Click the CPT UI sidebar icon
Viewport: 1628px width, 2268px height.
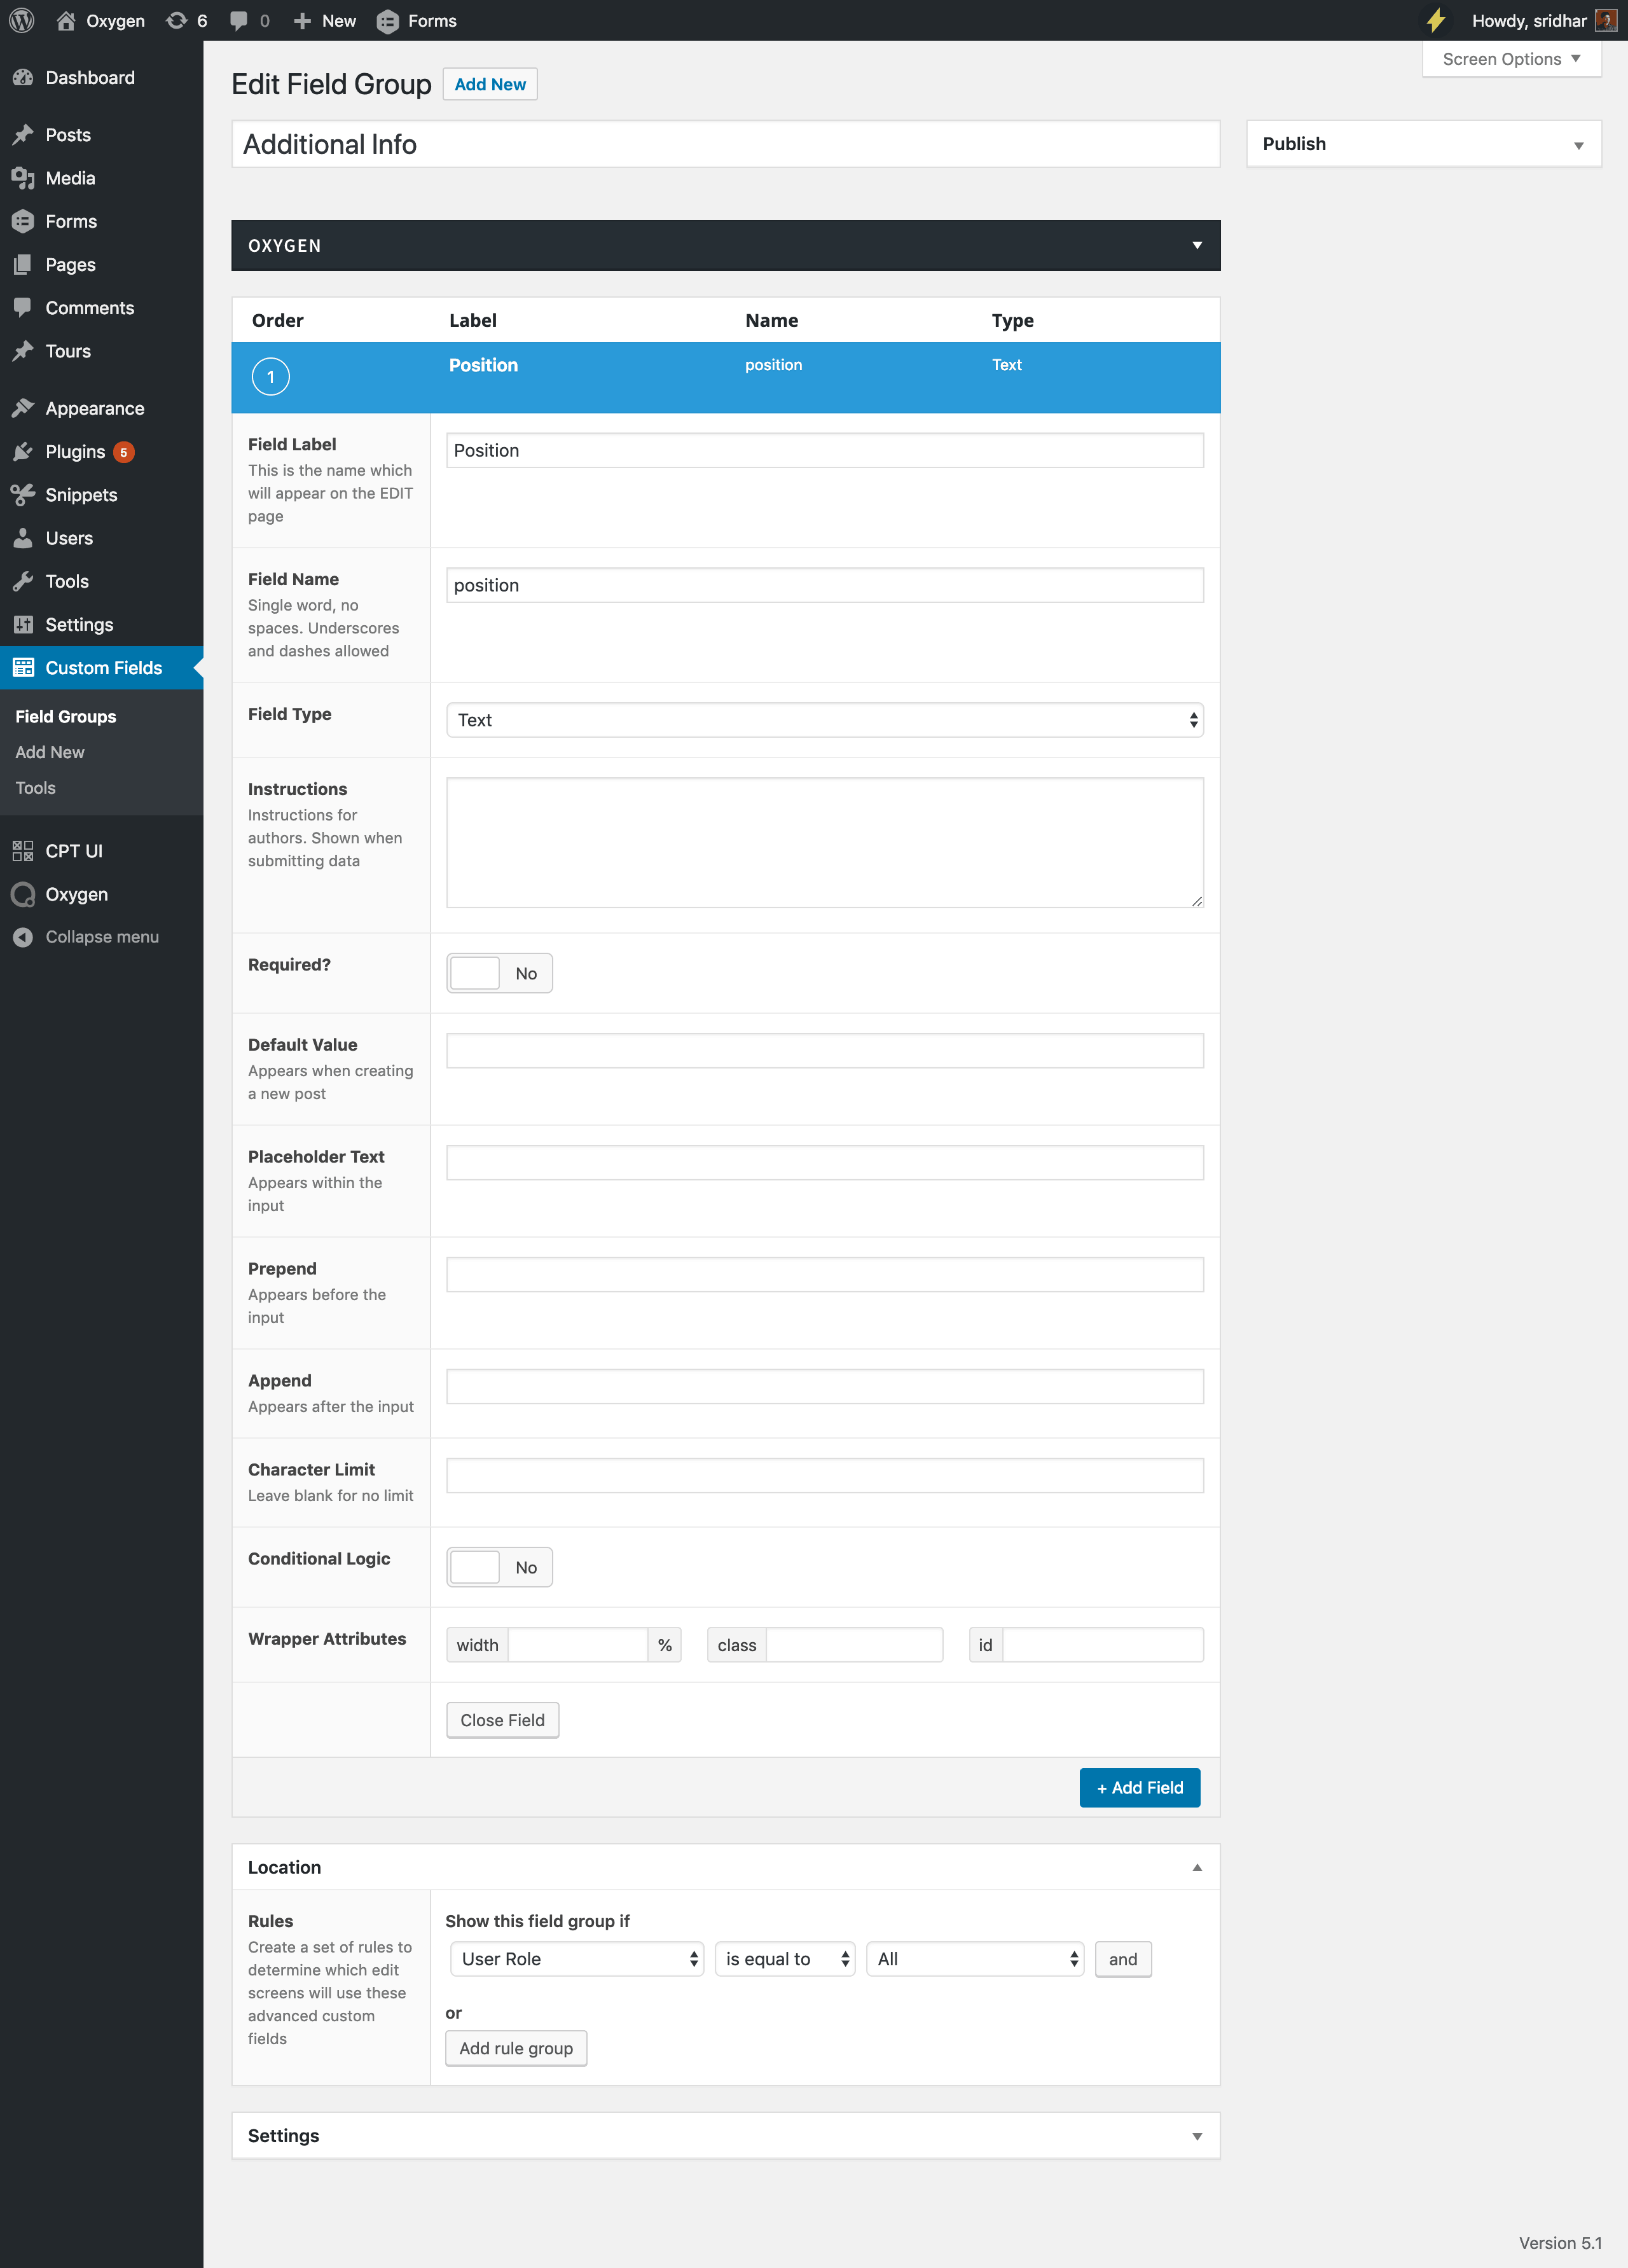click(23, 851)
